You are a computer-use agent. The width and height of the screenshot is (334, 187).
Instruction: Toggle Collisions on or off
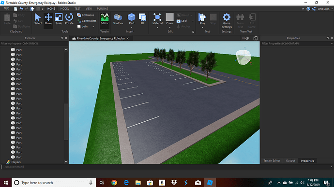point(86,15)
